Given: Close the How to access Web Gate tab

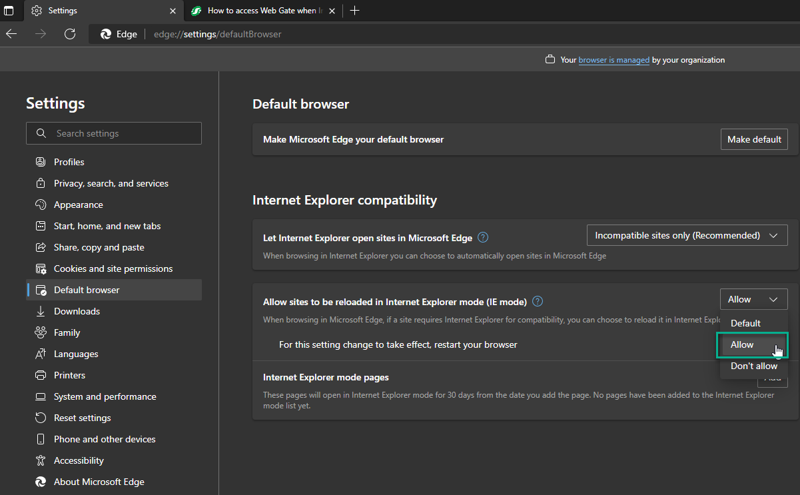Looking at the screenshot, I should [332, 11].
